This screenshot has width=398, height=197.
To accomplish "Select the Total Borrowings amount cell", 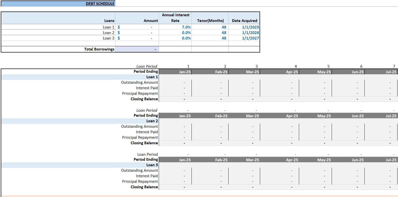I will tap(137, 49).
